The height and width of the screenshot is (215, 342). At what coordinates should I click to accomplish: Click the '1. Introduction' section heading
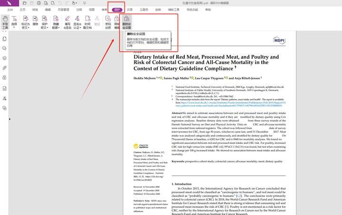pyautogui.click(x=181, y=184)
